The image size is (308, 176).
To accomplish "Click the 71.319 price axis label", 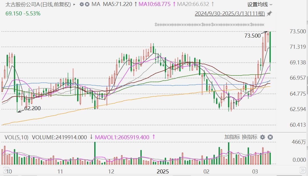I will pyautogui.click(x=298, y=47).
